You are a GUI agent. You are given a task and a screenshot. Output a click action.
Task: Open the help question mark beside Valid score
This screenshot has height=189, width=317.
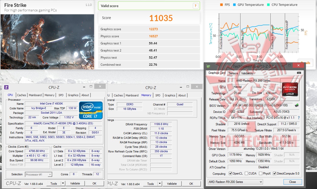pyautogui.click(x=195, y=6)
